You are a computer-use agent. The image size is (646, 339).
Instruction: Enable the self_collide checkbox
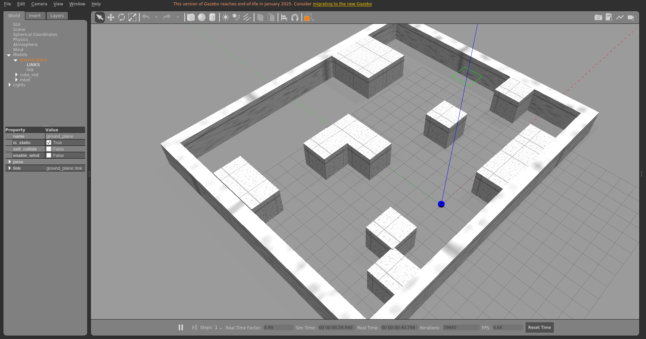(x=49, y=149)
